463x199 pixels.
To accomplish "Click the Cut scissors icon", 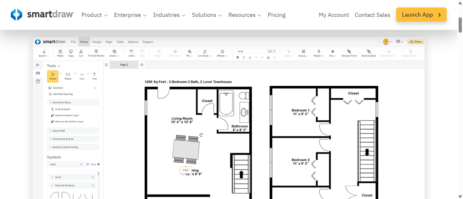I will tap(81, 51).
